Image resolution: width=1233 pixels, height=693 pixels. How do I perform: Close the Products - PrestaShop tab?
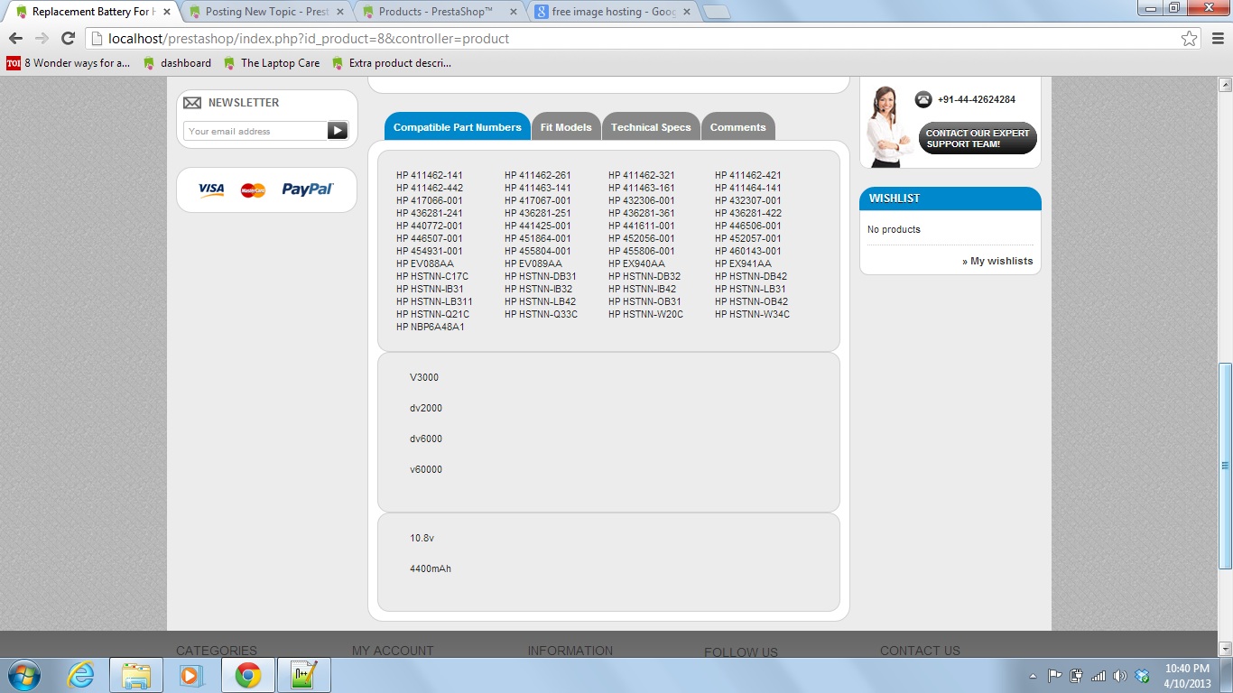[513, 12]
